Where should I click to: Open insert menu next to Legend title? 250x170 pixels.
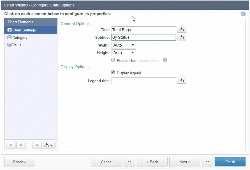(181, 81)
